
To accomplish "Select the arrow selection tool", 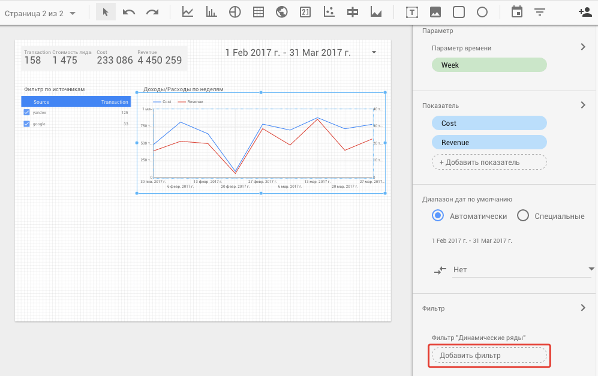I will 106,12.
